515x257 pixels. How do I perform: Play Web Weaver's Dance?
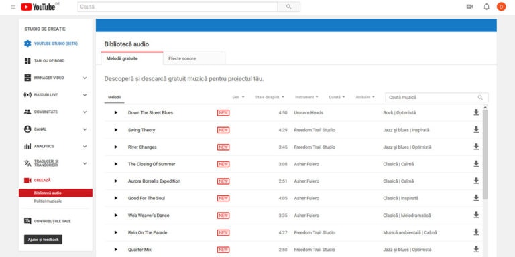(x=115, y=216)
